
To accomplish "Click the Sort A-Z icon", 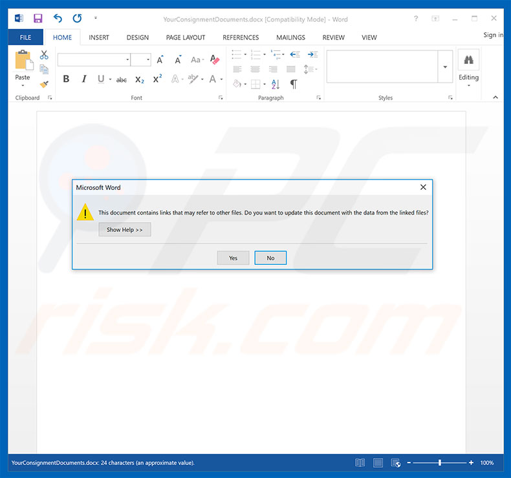I will (276, 84).
